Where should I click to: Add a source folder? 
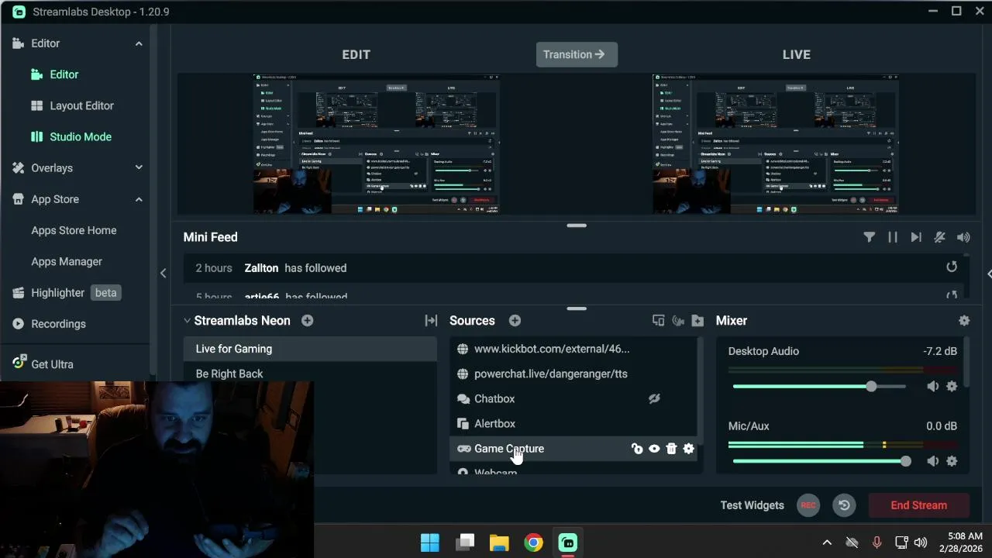click(x=697, y=320)
